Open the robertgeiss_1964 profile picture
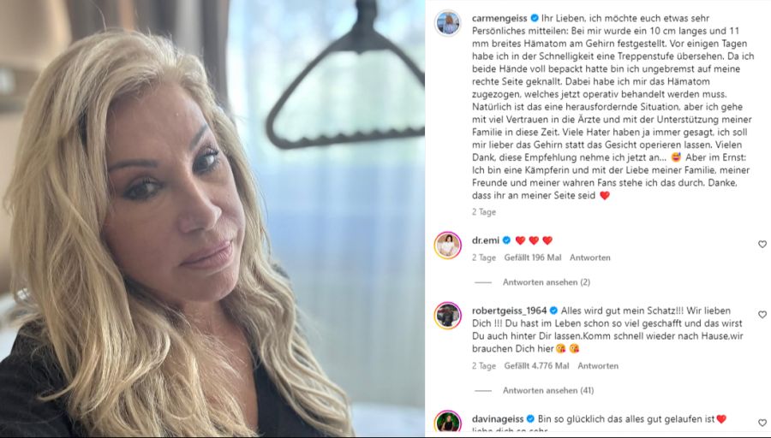This screenshot has height=438, width=771. 447,316
